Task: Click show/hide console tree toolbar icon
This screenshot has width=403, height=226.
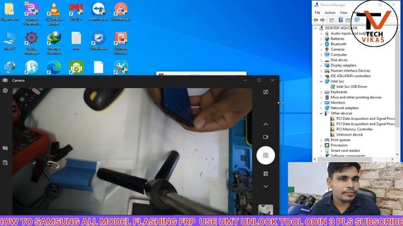Action: [x=332, y=20]
